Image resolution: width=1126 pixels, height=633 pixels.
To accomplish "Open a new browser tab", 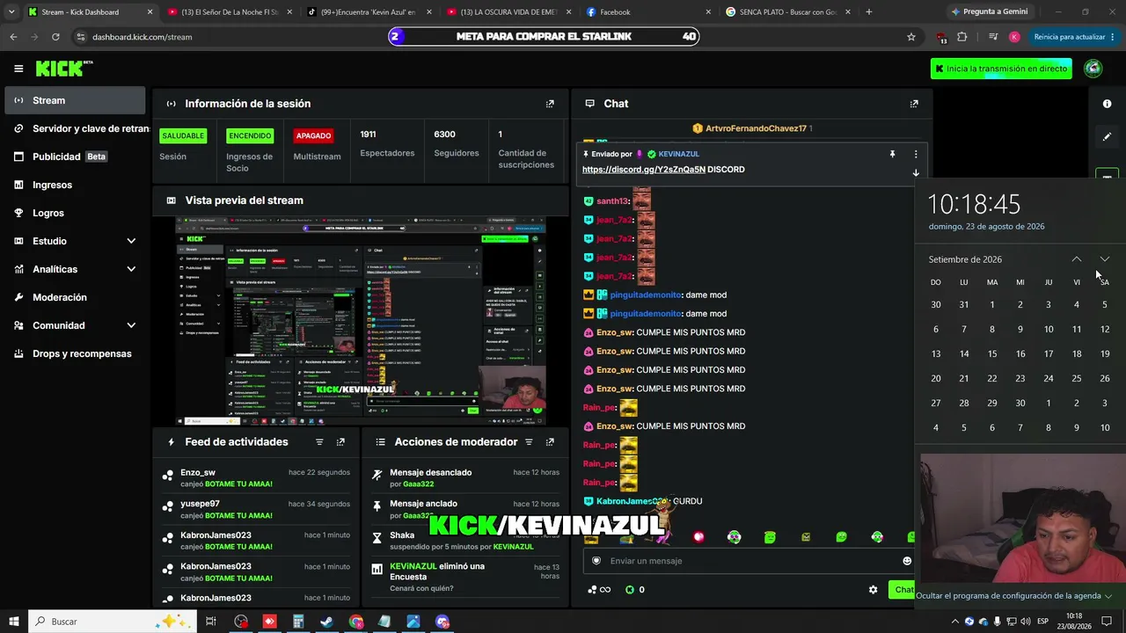I will (x=869, y=12).
